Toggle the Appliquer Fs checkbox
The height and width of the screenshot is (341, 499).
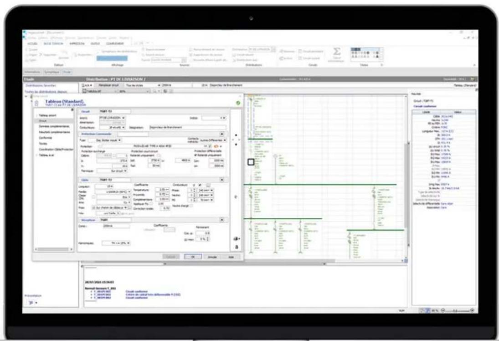click(x=151, y=203)
